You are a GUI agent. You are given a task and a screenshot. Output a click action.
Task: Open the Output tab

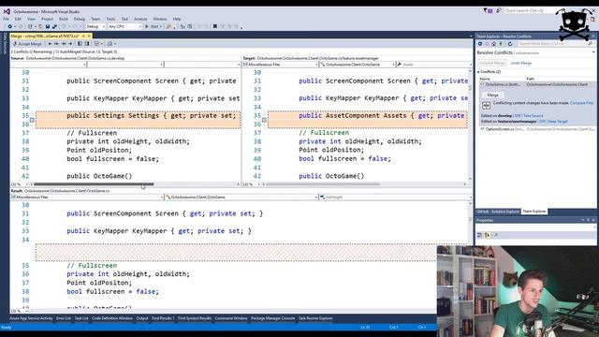coord(142,318)
